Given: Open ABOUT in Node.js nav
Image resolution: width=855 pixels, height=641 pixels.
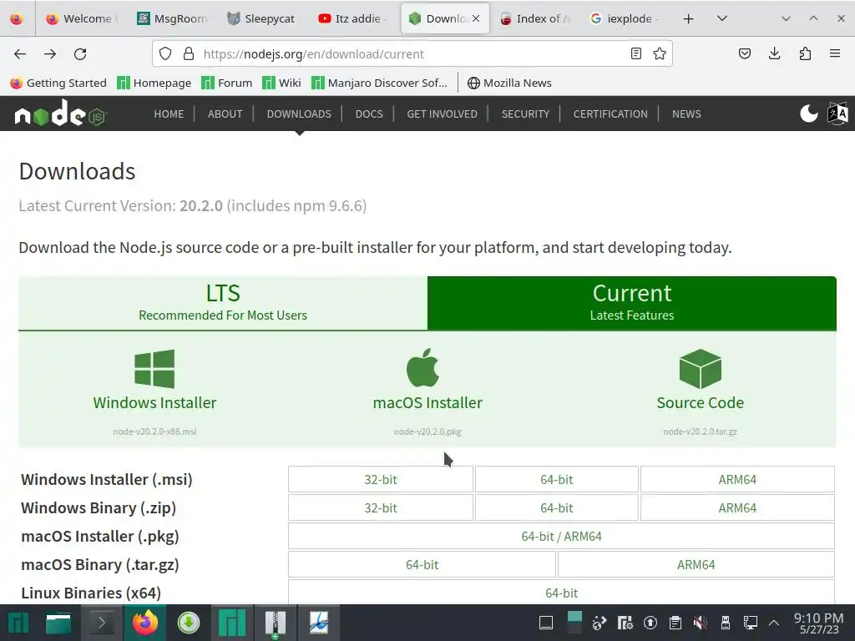Looking at the screenshot, I should (225, 114).
